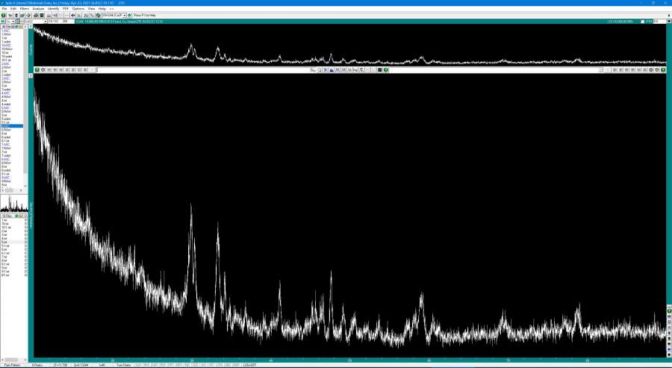Select 2.ASC in the file list
Screen dimensions: 672x368
click(x=5, y=64)
